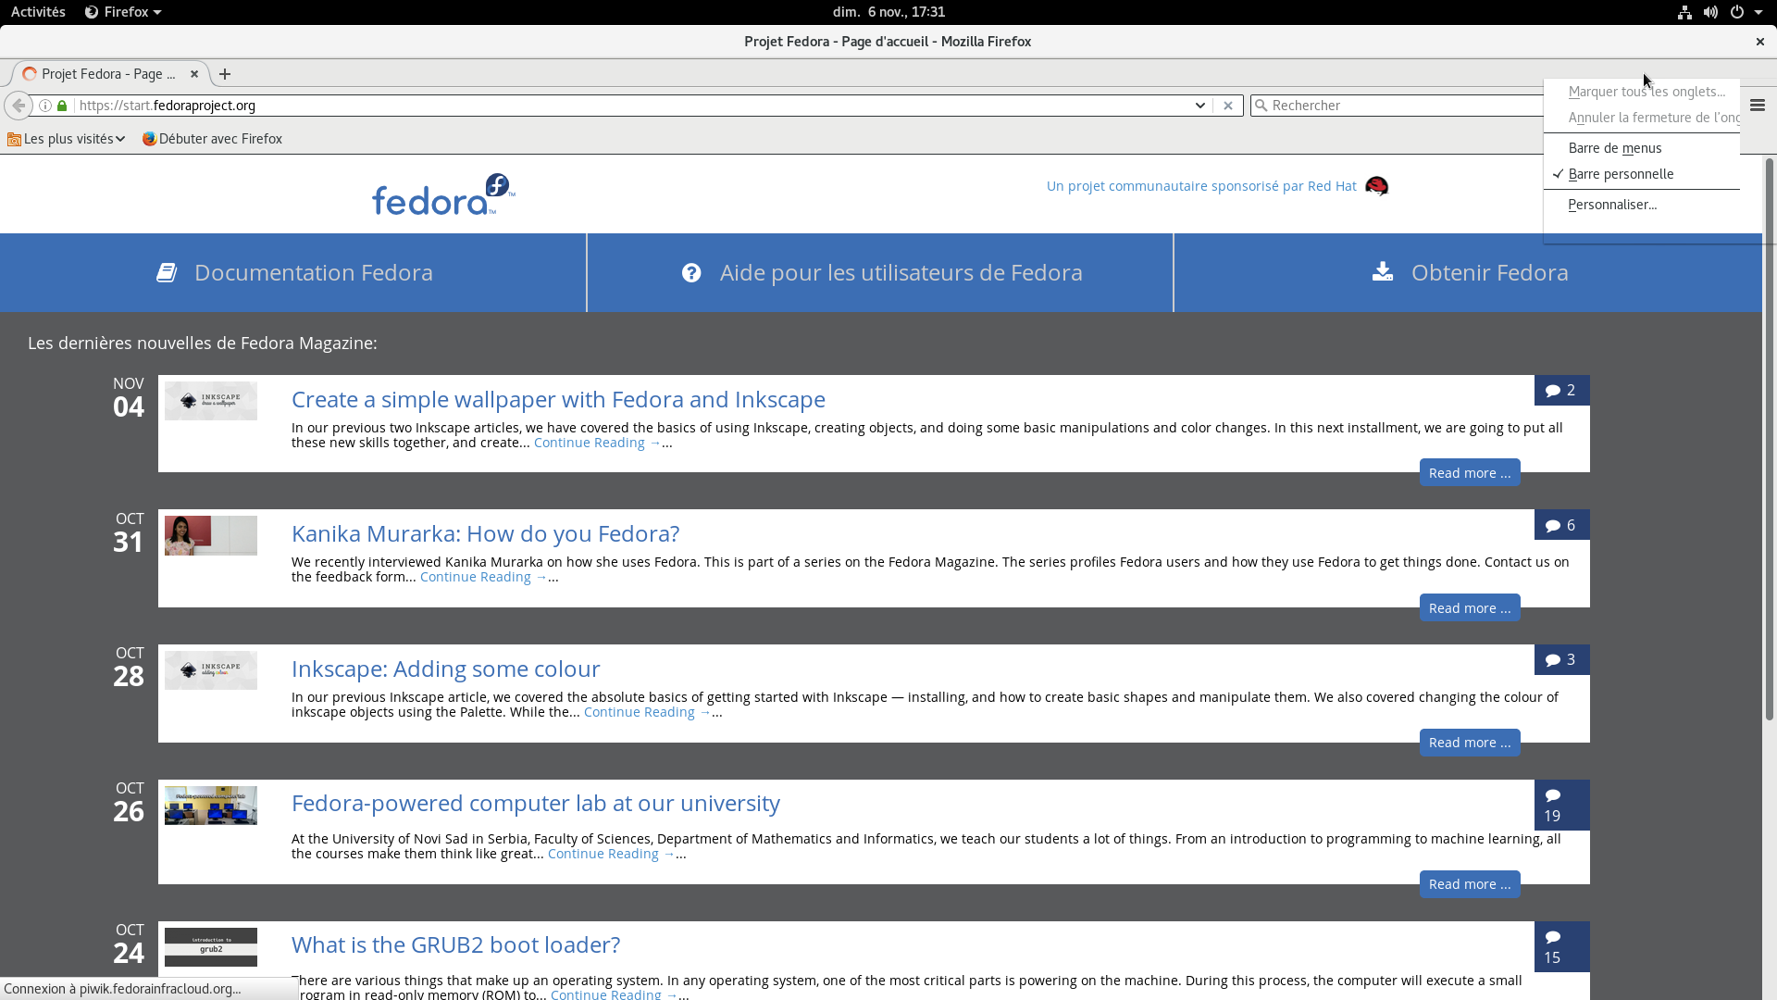Open the Create a simple wallpaper article link
The image size is (1777, 1000).
(x=558, y=399)
